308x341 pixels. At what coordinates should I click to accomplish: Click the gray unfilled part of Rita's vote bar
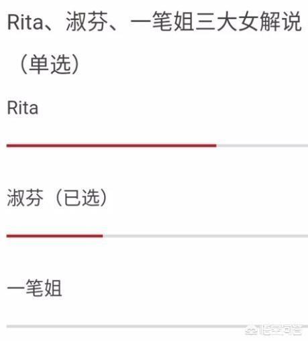tap(262, 145)
